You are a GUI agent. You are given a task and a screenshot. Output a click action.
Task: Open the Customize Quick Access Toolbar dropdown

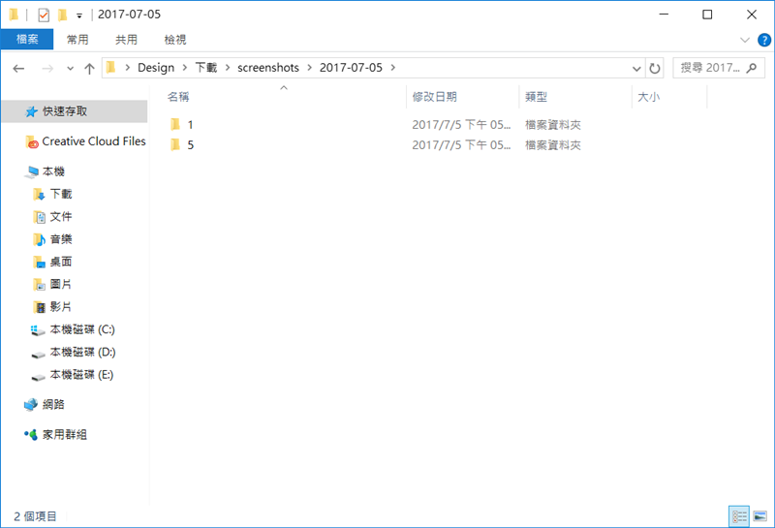(79, 16)
